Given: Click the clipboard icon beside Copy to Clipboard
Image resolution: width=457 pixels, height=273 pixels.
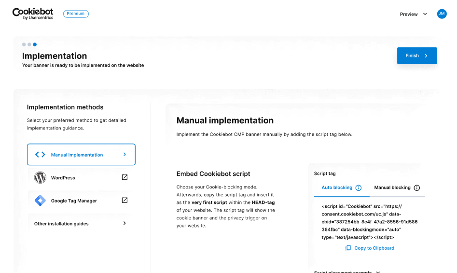Looking at the screenshot, I should click(x=348, y=248).
